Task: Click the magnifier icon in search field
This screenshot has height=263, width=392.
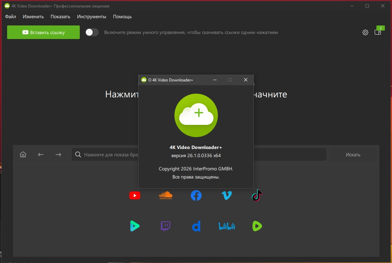Action: (78, 154)
